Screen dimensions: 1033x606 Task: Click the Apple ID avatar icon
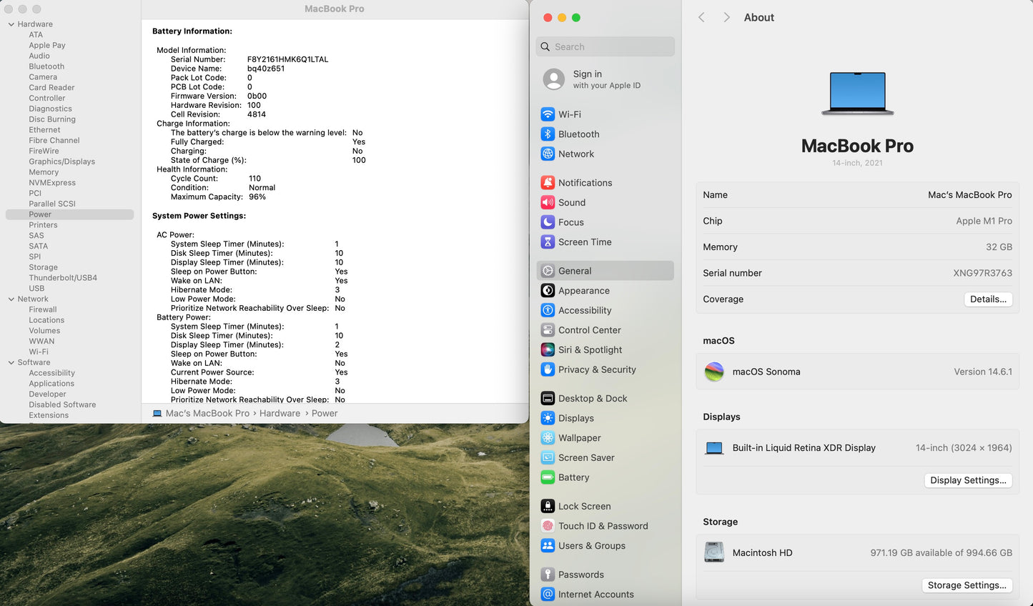click(x=554, y=79)
